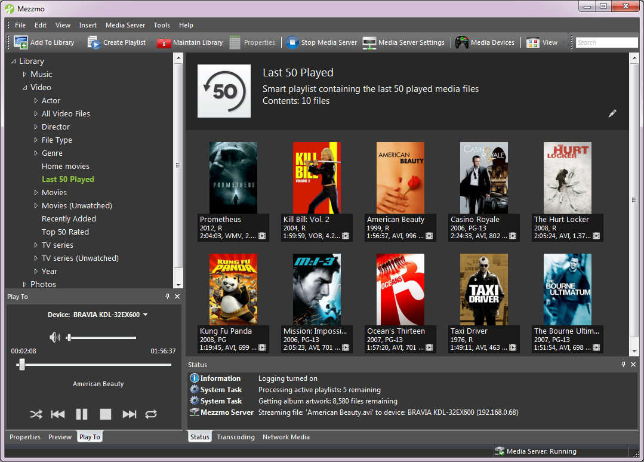The height and width of the screenshot is (462, 644).
Task: Switch to the Transcoding tab
Action: (x=235, y=437)
